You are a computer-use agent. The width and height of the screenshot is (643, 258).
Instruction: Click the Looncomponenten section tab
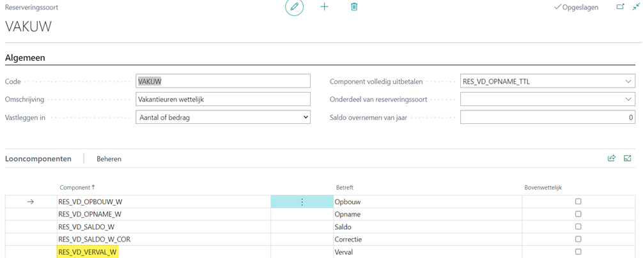[38, 159]
